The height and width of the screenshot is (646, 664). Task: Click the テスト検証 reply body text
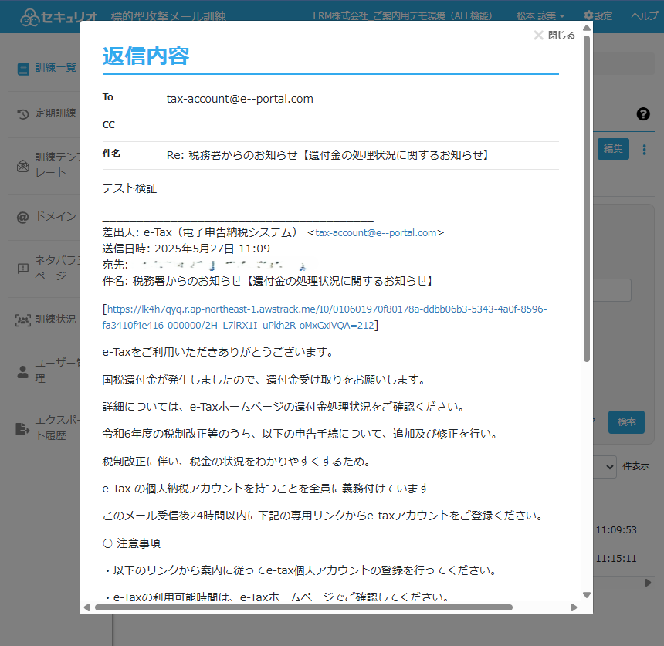[x=130, y=188]
